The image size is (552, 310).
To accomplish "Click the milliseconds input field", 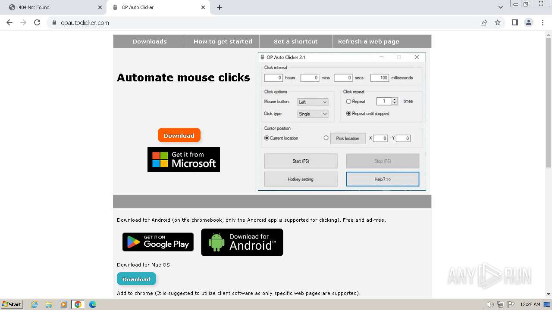I will [x=379, y=78].
